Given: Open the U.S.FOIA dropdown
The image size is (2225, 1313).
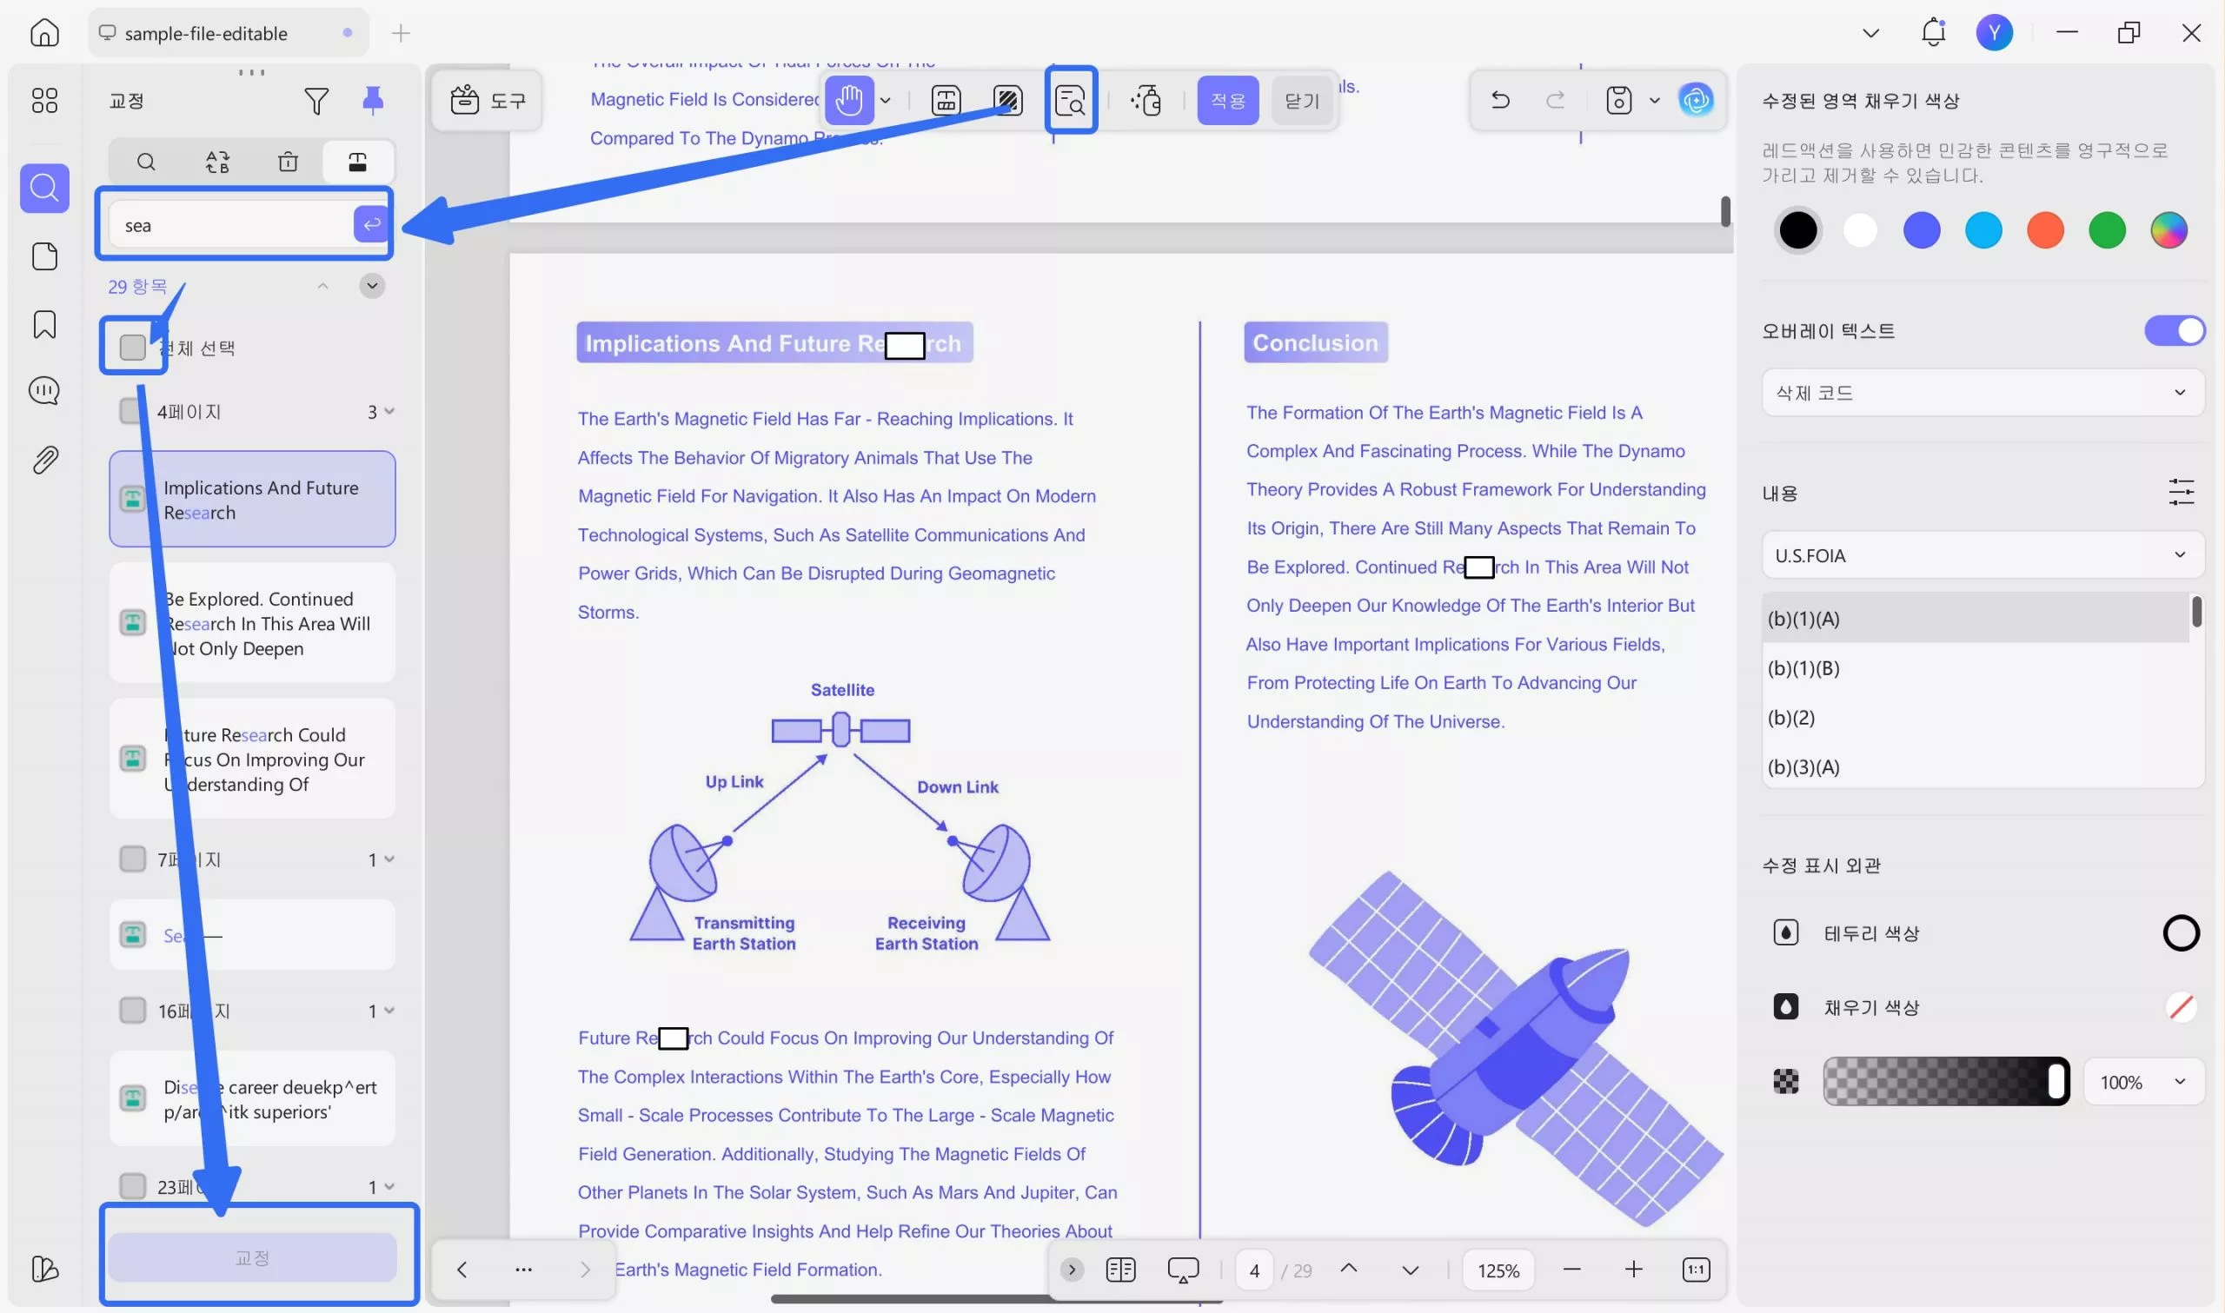Looking at the screenshot, I should [x=1982, y=555].
